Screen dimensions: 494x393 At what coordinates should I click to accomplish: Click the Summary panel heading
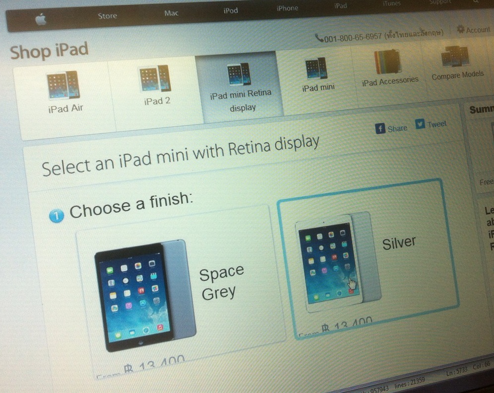(x=482, y=109)
